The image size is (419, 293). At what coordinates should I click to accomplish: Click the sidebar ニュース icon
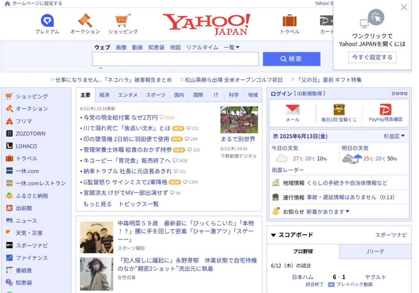click(9, 220)
